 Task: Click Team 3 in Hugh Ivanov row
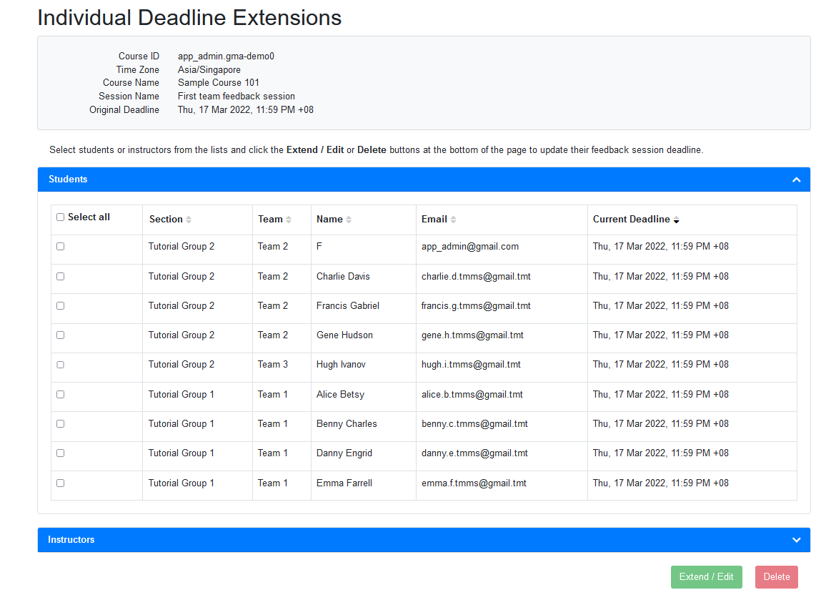tap(272, 365)
